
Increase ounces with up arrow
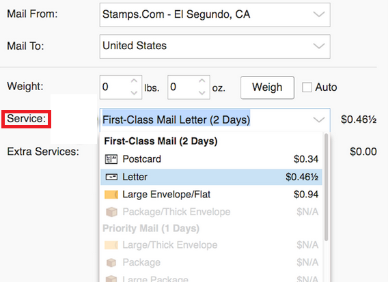(202, 81)
